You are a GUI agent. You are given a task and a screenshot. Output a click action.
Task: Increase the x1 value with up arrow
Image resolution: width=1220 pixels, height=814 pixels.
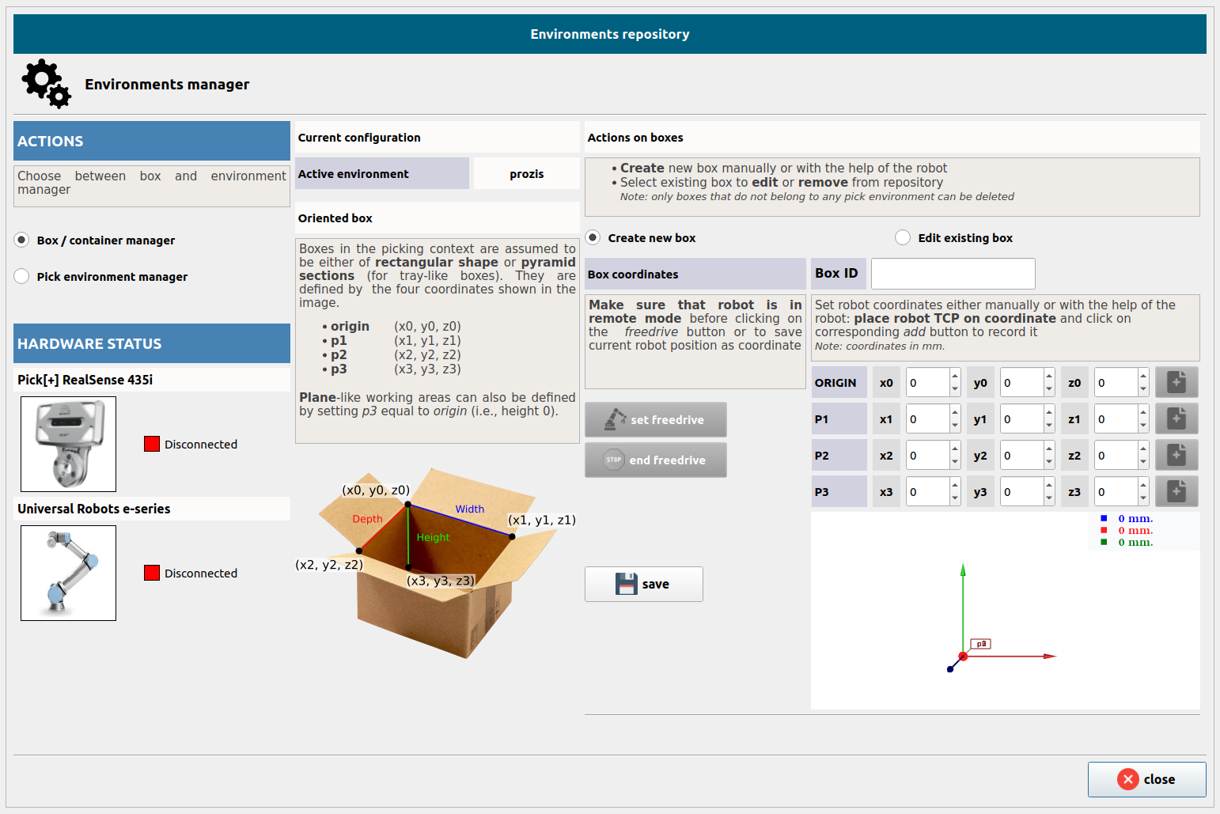pyautogui.click(x=955, y=412)
